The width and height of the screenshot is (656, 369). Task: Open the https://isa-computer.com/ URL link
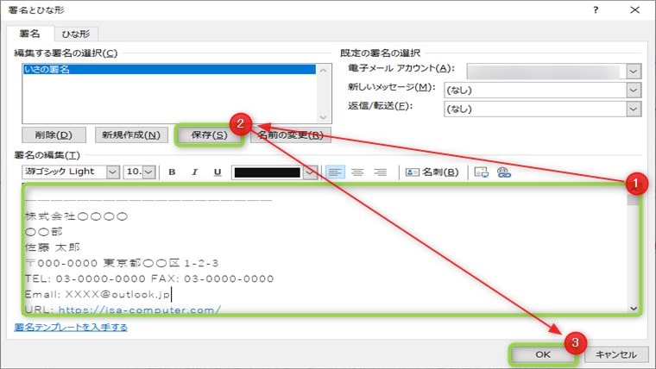pos(139,310)
